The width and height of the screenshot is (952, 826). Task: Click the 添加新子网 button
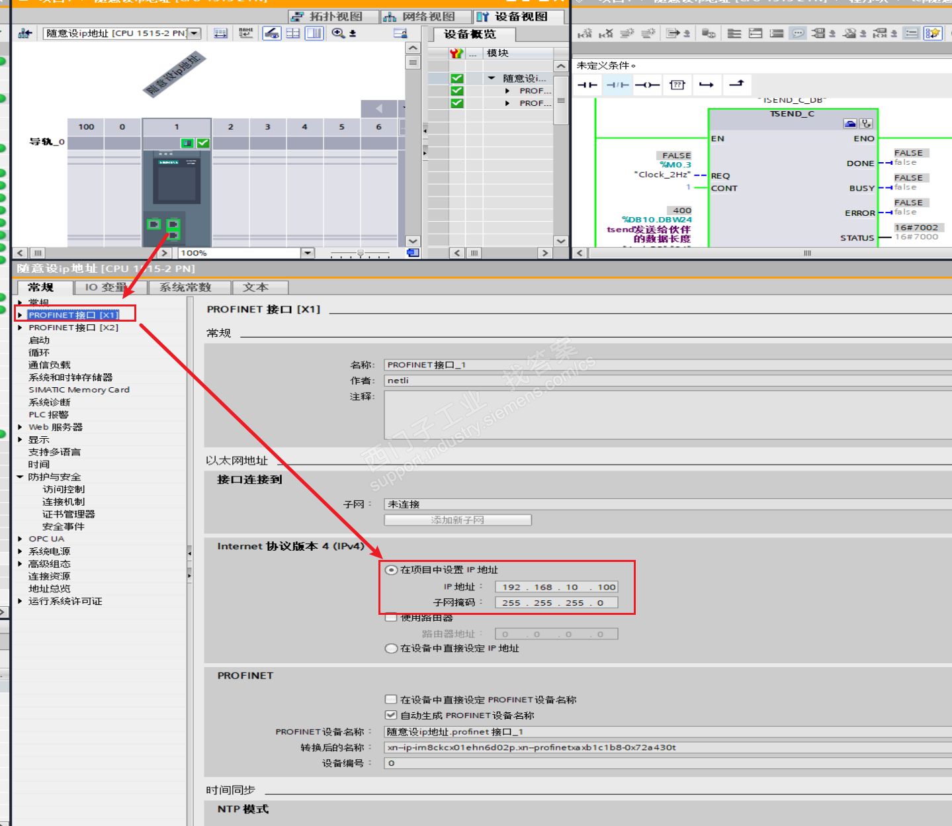[458, 520]
